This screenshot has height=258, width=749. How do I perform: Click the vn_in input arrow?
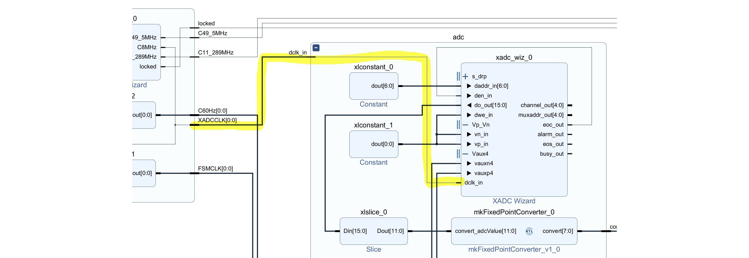coord(469,134)
